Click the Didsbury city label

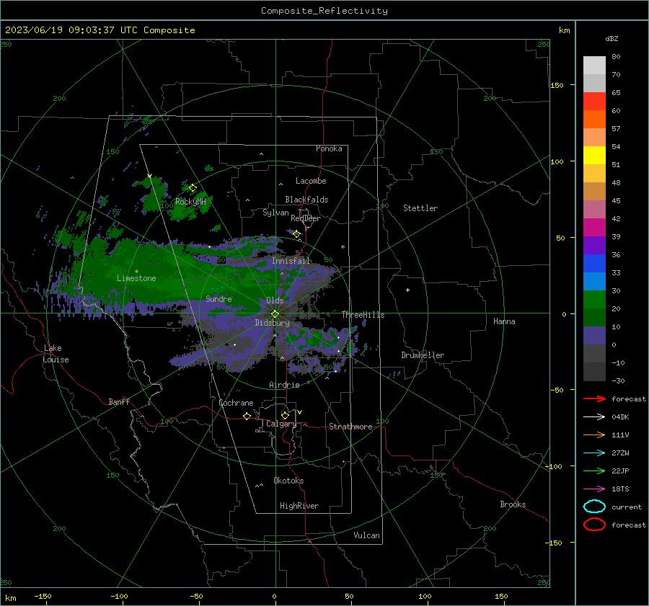pyautogui.click(x=272, y=323)
